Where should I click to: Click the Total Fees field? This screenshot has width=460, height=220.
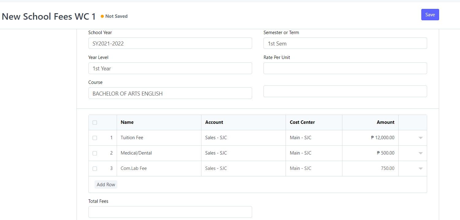(x=170, y=212)
